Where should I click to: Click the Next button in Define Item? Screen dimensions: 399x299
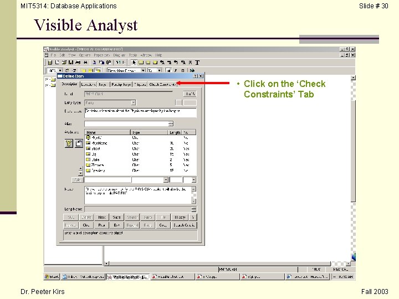tap(102, 218)
